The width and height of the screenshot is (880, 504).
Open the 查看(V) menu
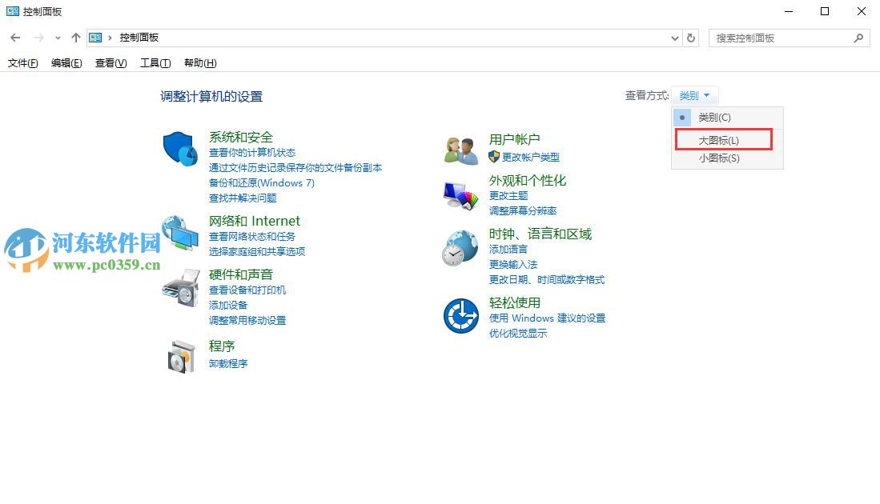pyautogui.click(x=111, y=63)
